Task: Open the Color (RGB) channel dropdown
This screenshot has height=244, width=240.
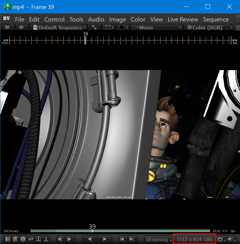Action: click(x=208, y=27)
